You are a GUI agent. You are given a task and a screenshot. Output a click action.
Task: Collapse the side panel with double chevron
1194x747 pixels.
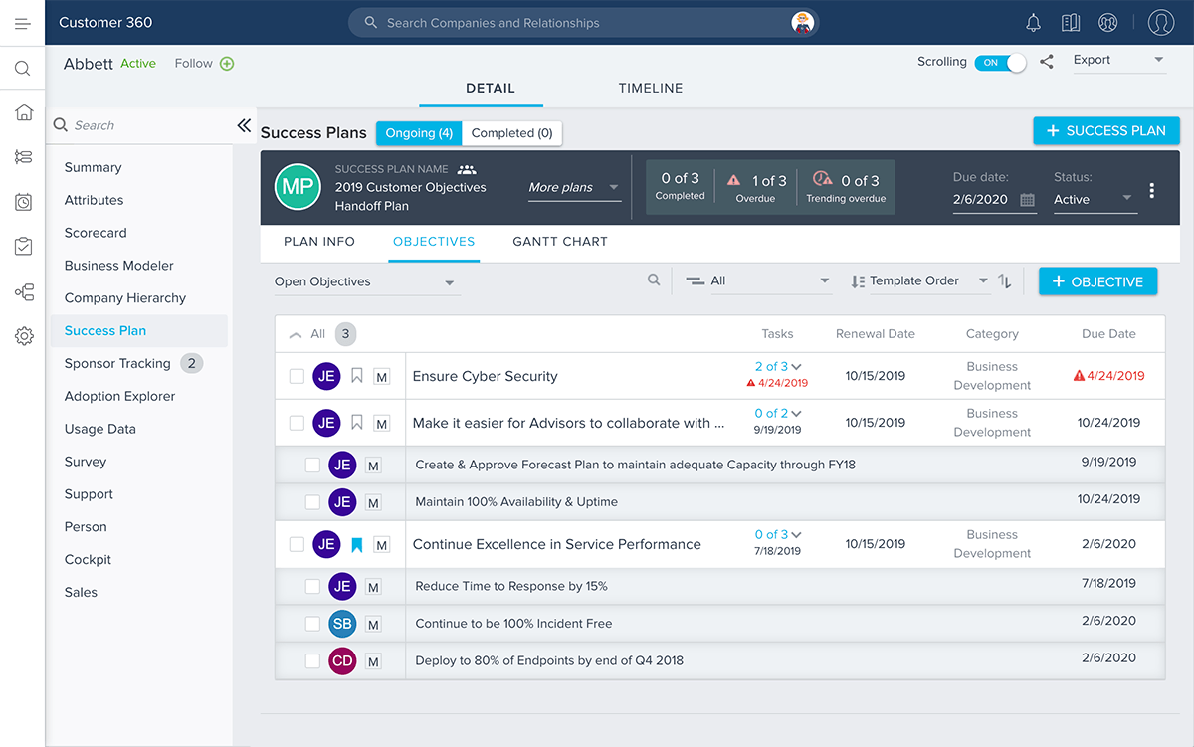tap(244, 125)
